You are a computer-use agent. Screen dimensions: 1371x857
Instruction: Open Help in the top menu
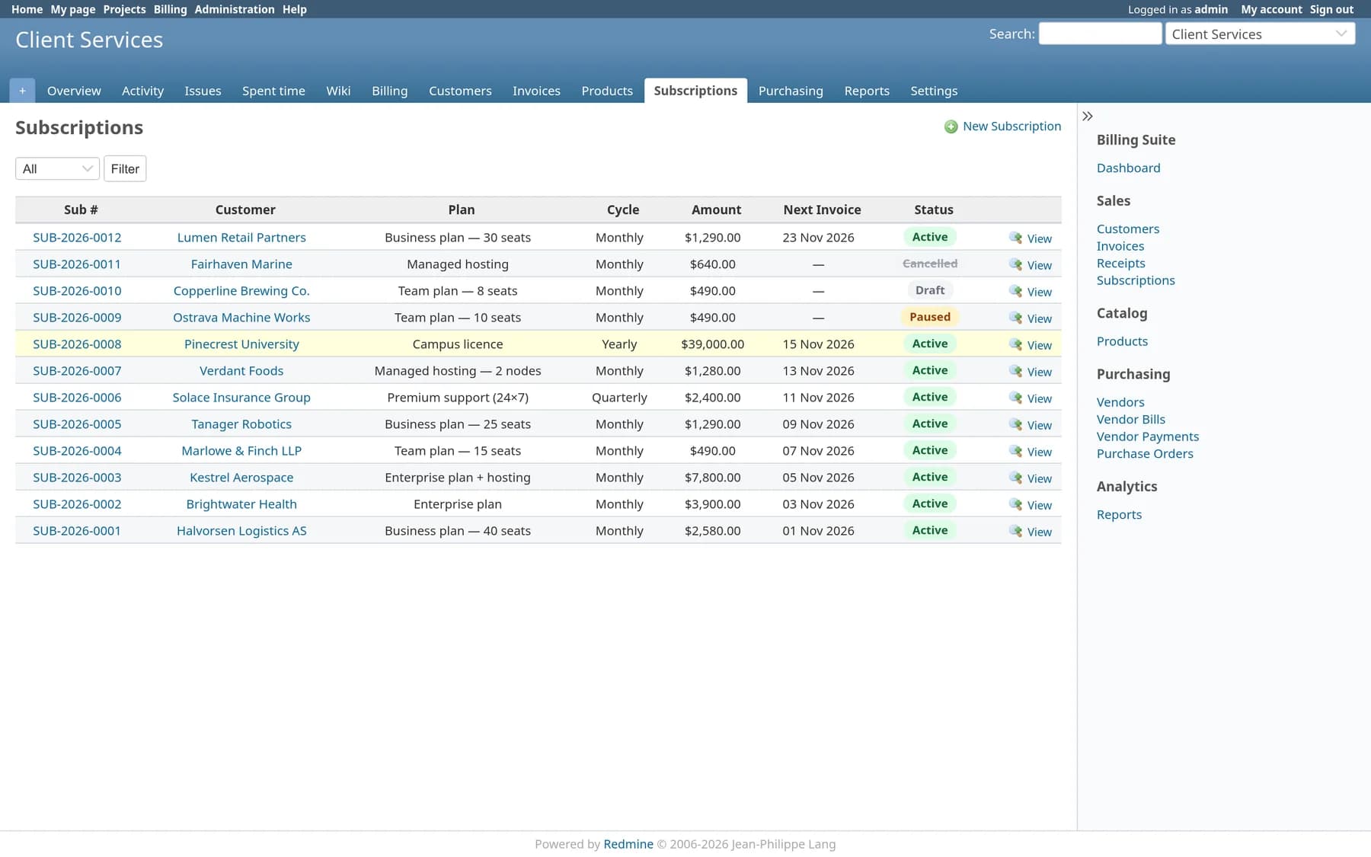(x=295, y=9)
